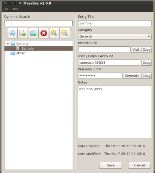The width and height of the screenshot is (155, 173).
Task: Click the masked Password / PIN field
Action: click(100, 76)
